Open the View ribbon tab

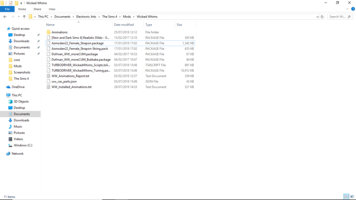click(52, 9)
